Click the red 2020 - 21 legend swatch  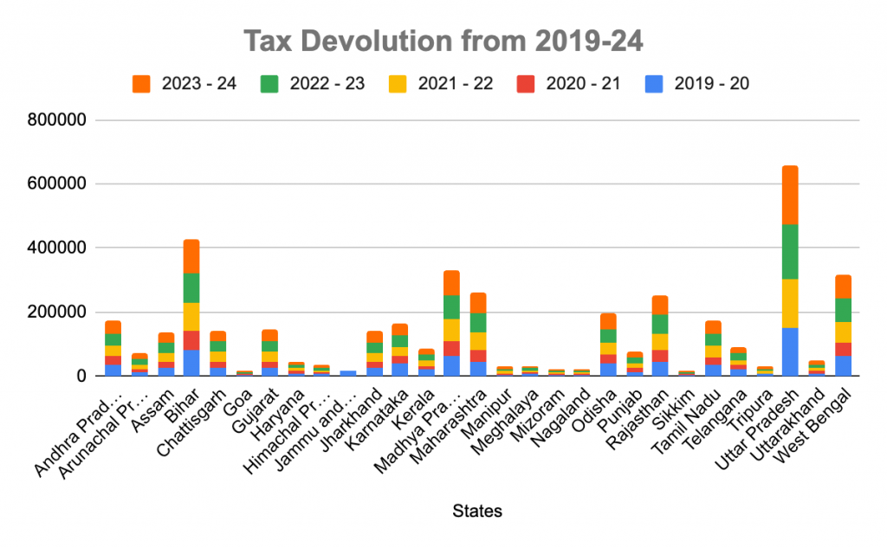(528, 83)
